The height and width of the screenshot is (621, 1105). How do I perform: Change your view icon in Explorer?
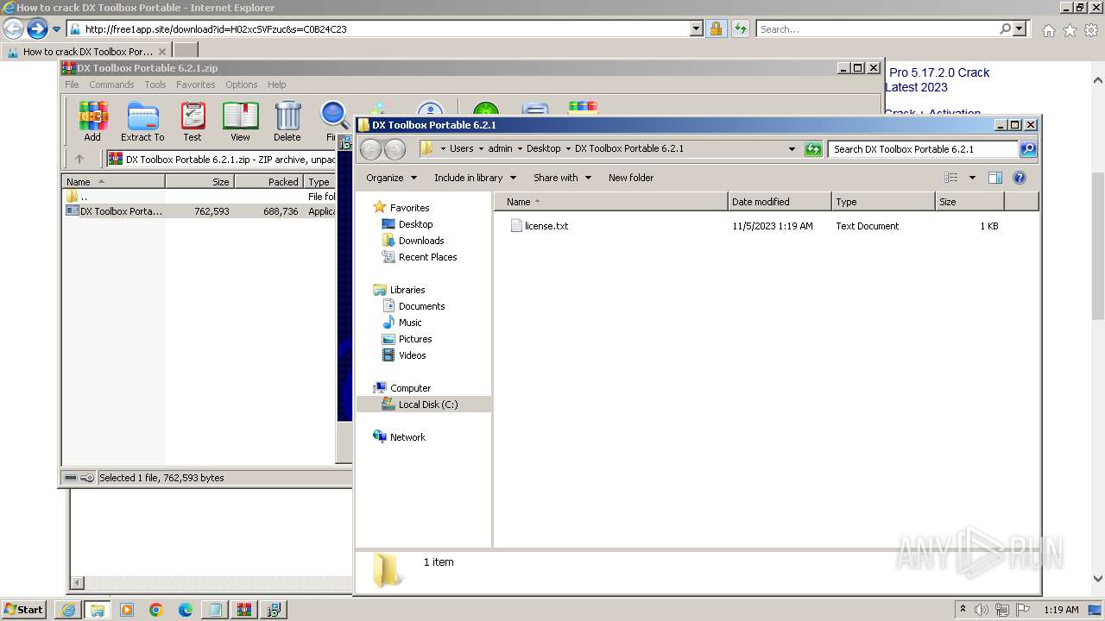[951, 178]
